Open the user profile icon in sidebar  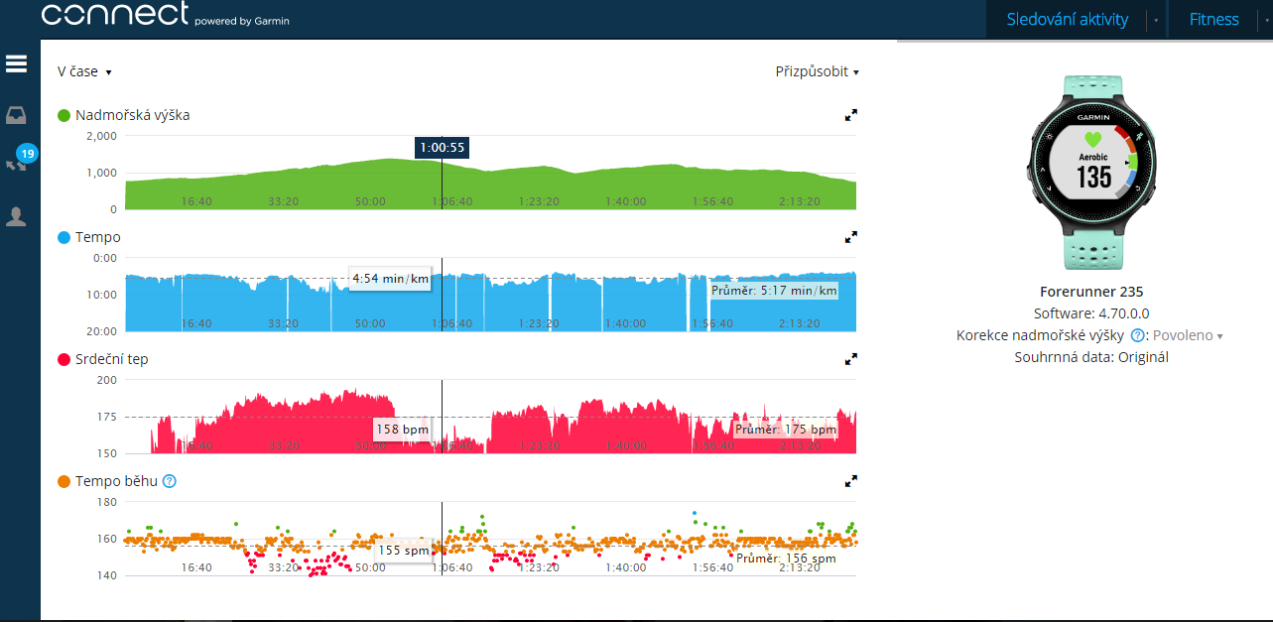(x=16, y=216)
